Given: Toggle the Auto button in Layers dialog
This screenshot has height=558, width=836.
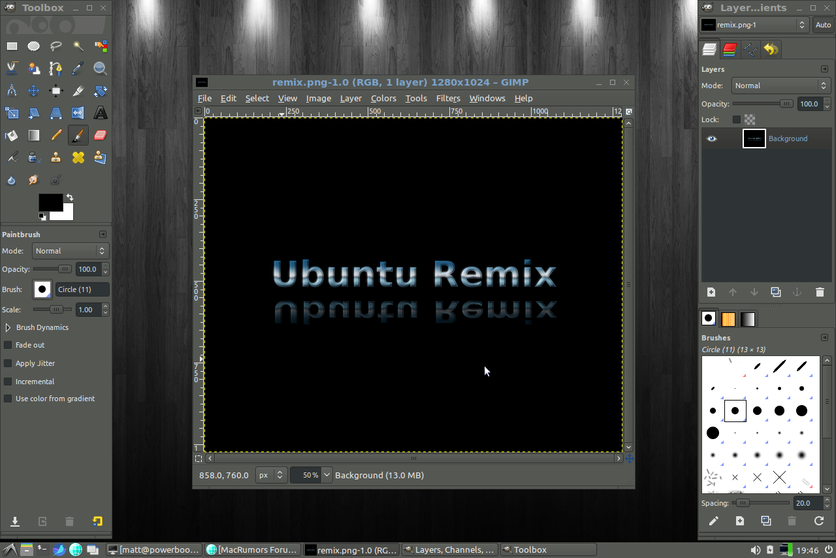Looking at the screenshot, I should coord(823,25).
